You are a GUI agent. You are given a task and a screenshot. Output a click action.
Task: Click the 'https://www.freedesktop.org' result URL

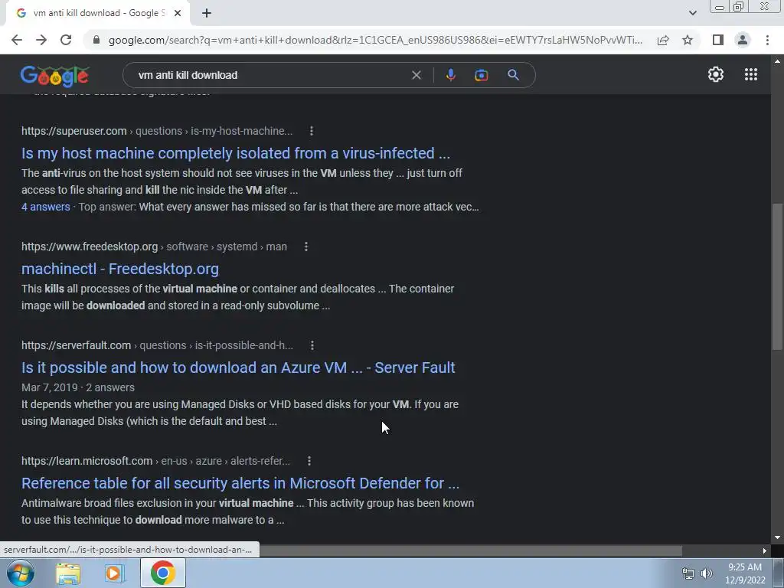pyautogui.click(x=90, y=247)
